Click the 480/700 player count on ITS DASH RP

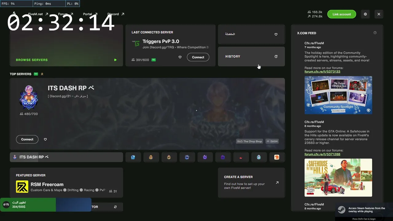click(x=29, y=114)
